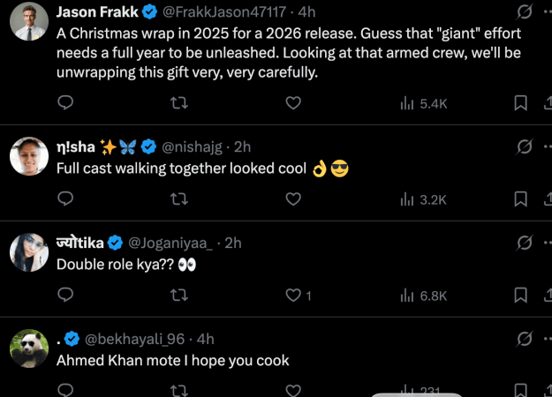The height and width of the screenshot is (397, 552).
Task: Open more options on ज्योतिका's tweet
Action: click(547, 242)
